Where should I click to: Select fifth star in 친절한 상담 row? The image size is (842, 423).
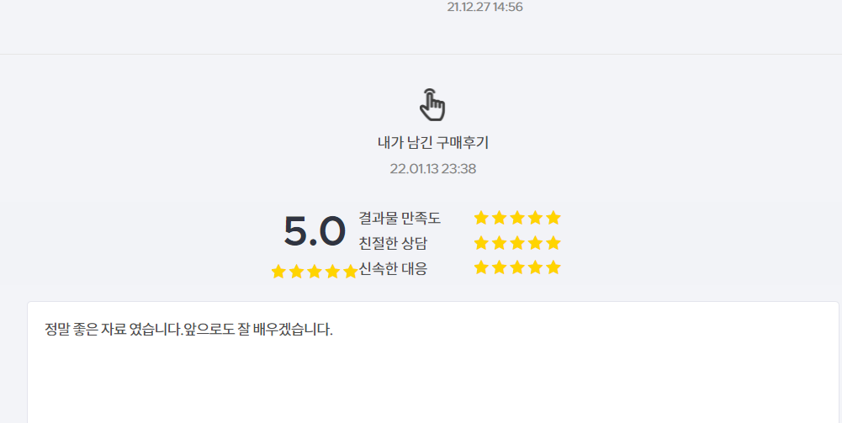553,243
